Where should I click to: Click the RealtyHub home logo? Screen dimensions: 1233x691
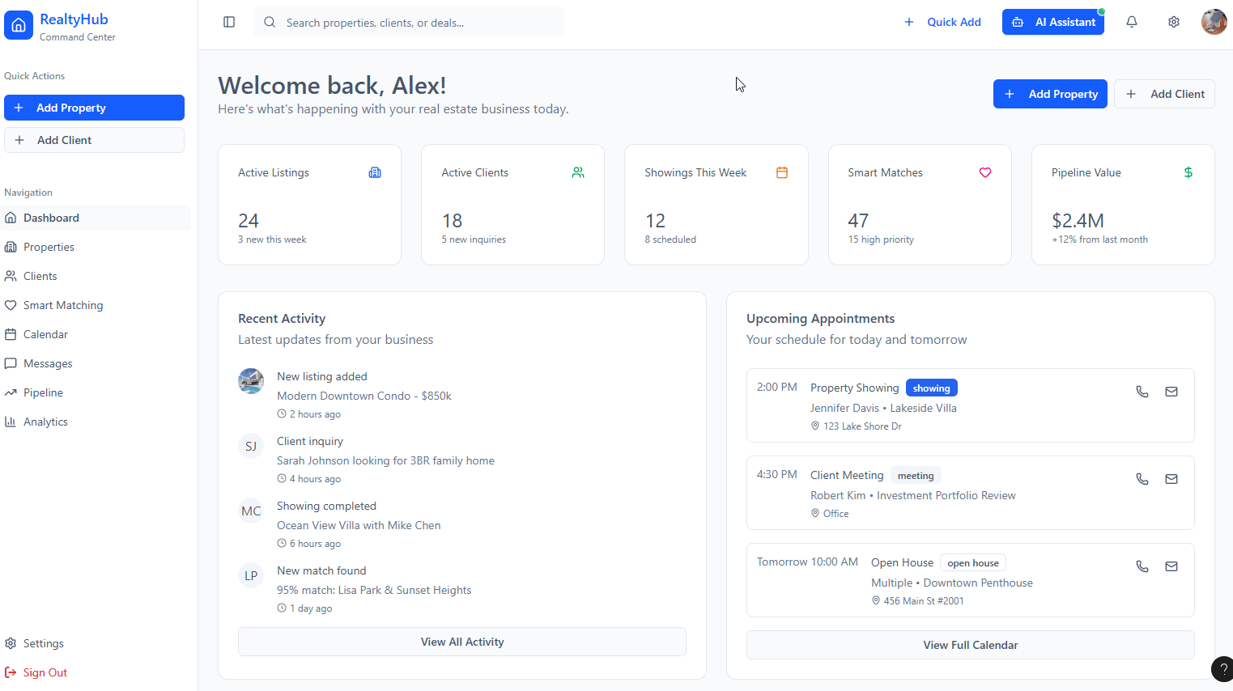pos(19,26)
